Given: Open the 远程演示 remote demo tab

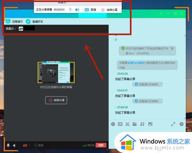Looking at the screenshot, I should pos(14,21).
